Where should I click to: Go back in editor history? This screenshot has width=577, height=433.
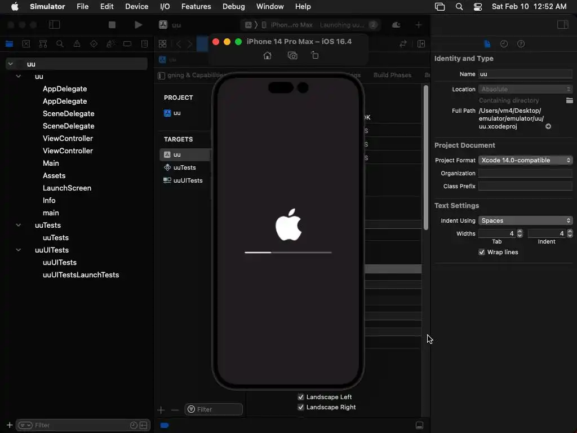click(x=179, y=44)
